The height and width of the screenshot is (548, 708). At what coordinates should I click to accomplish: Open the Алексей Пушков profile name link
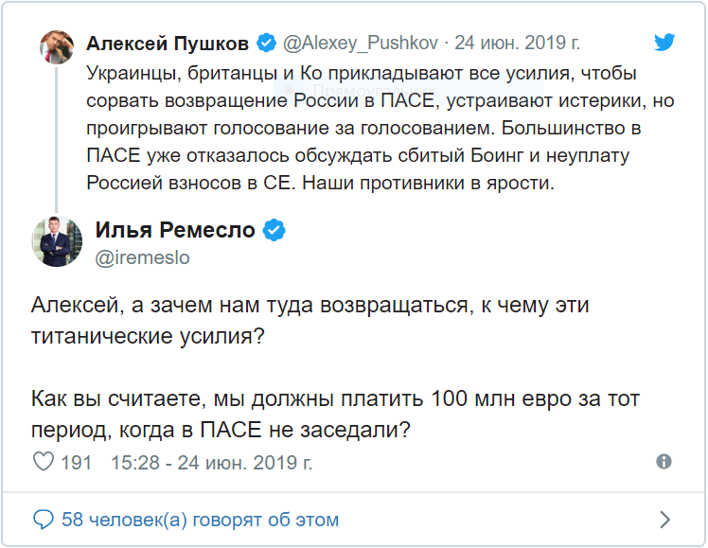click(x=167, y=44)
